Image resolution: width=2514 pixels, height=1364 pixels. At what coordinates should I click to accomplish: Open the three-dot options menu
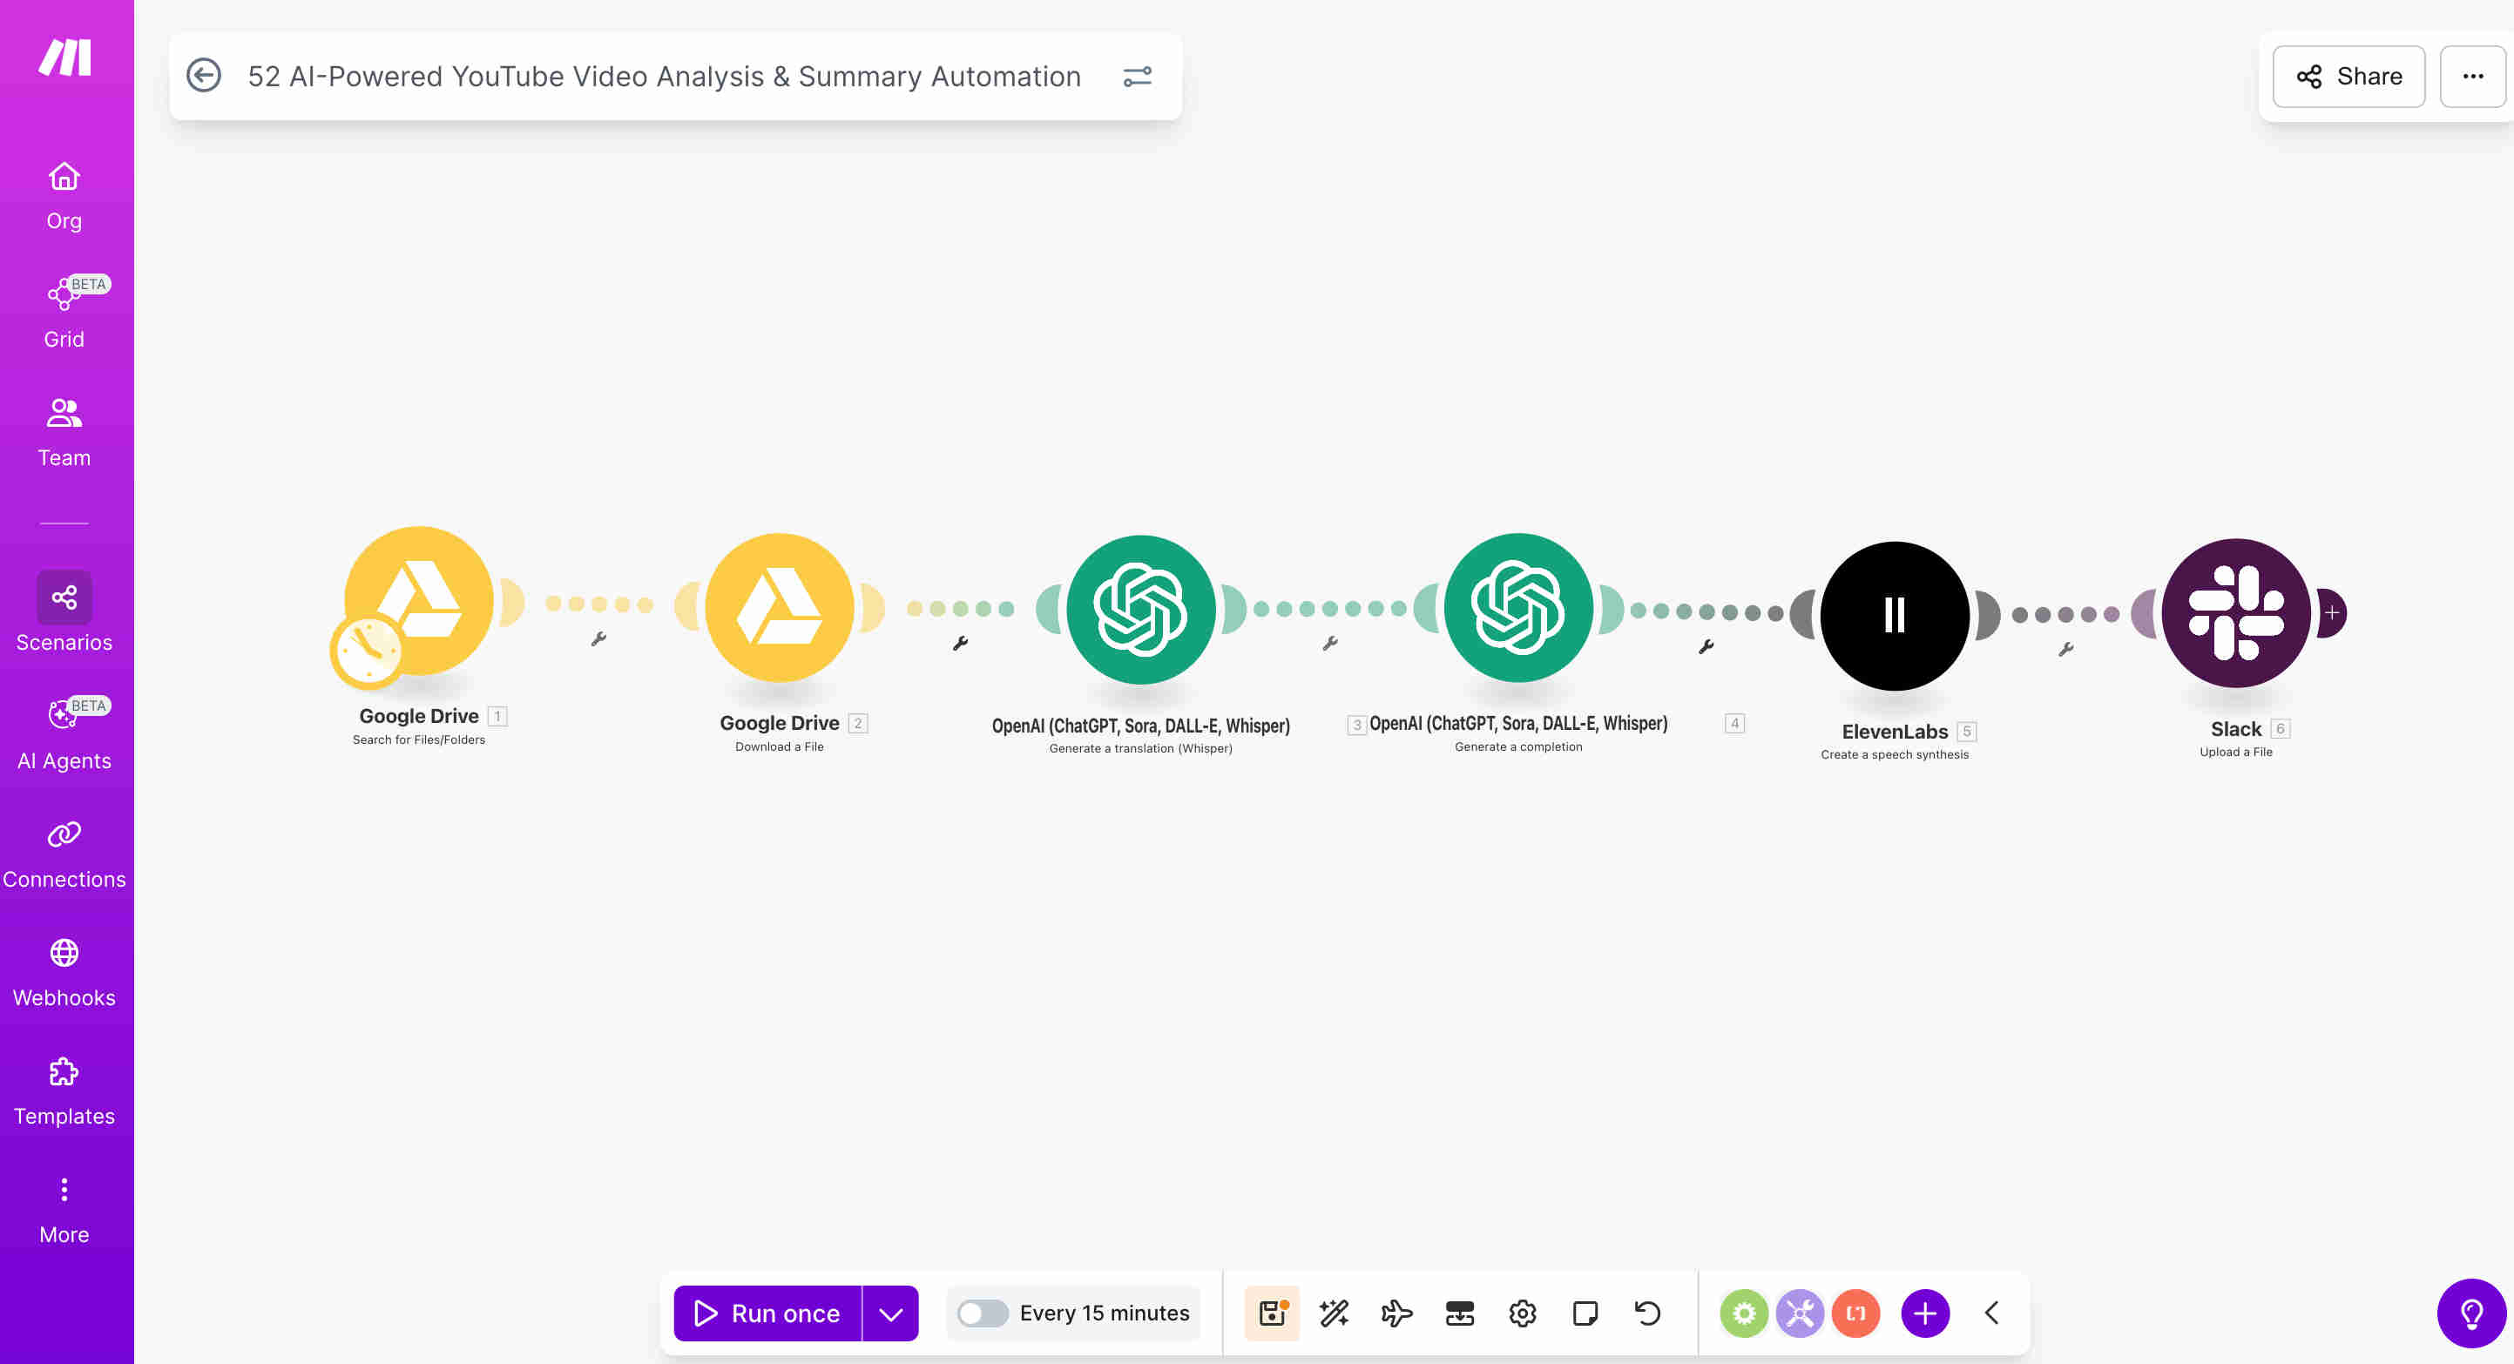(2472, 76)
